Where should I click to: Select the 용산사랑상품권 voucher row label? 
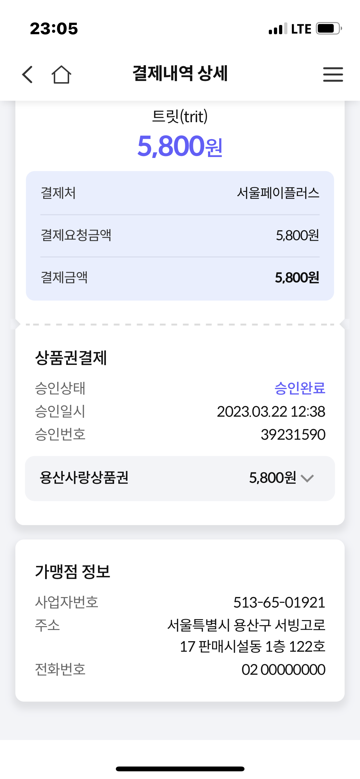click(x=84, y=478)
